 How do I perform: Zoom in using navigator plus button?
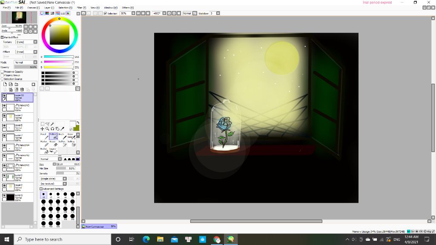tap(31, 27)
